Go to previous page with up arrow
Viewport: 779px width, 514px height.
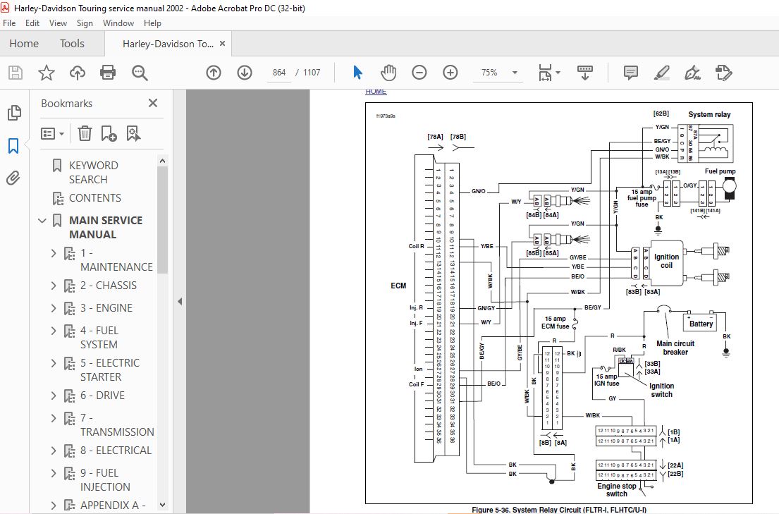coord(214,73)
